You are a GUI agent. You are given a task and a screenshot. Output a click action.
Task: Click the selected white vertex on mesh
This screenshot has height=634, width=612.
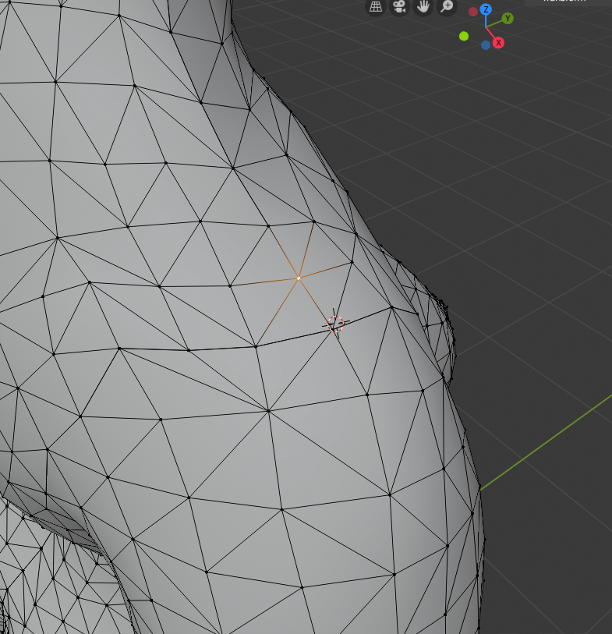click(x=299, y=277)
